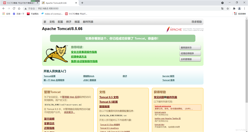
Task: Open tomcat-announce mailing list link
Action: pyautogui.click(x=163, y=106)
